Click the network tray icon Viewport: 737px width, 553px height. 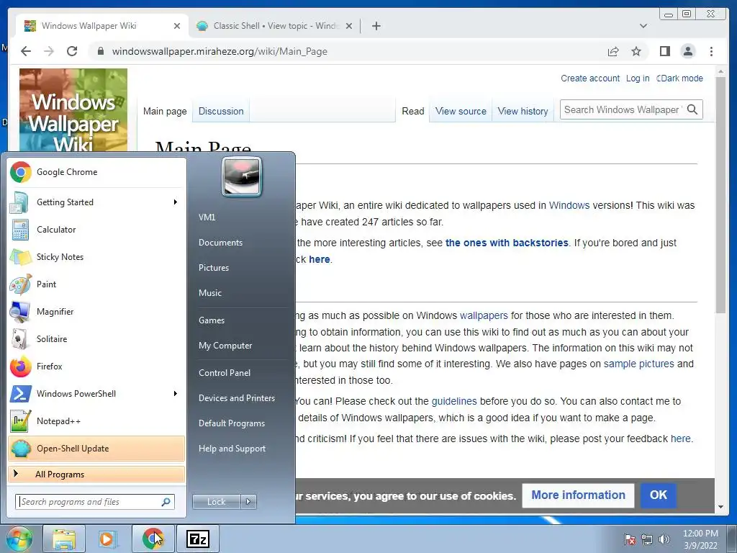pos(647,539)
